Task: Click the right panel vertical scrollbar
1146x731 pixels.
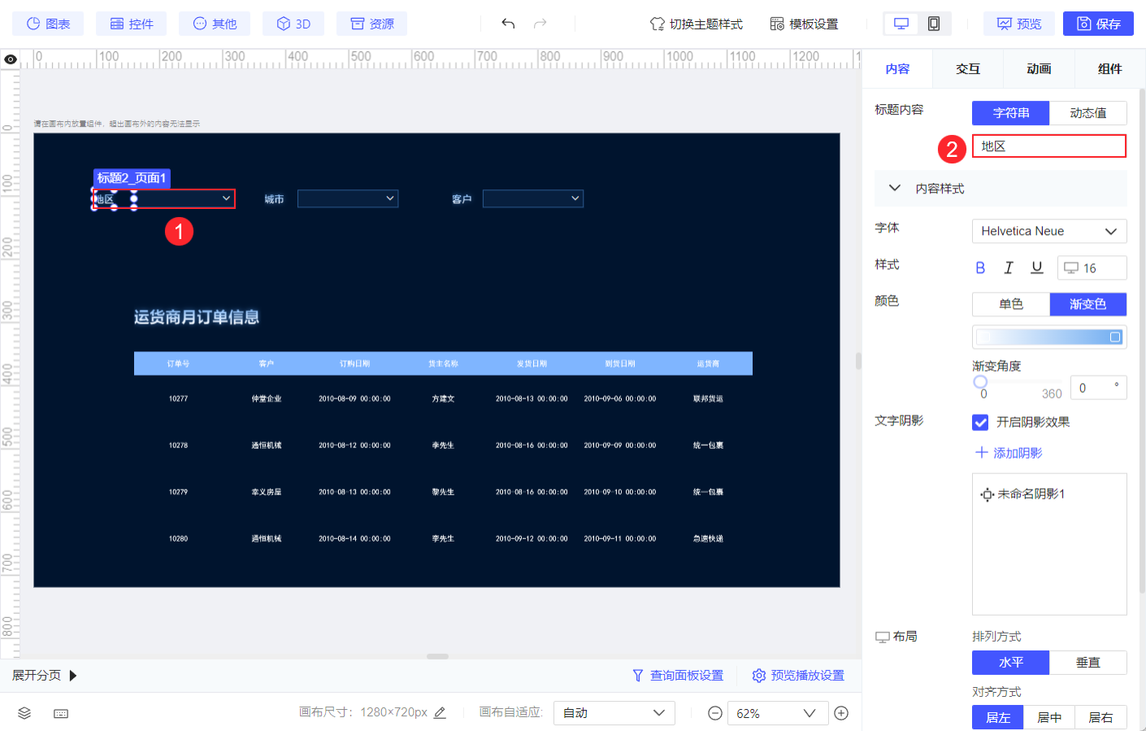Action: [1142, 342]
